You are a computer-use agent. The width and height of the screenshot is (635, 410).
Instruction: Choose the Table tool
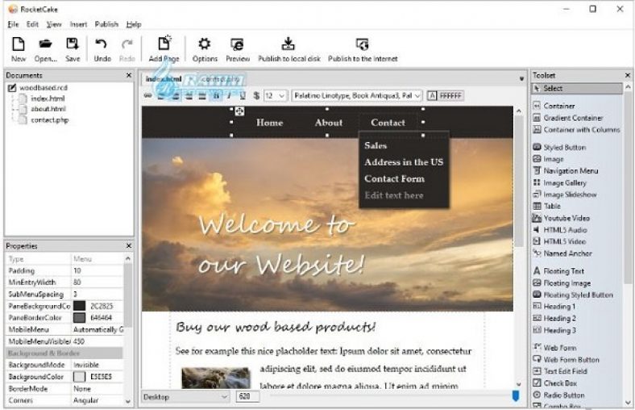click(x=547, y=206)
